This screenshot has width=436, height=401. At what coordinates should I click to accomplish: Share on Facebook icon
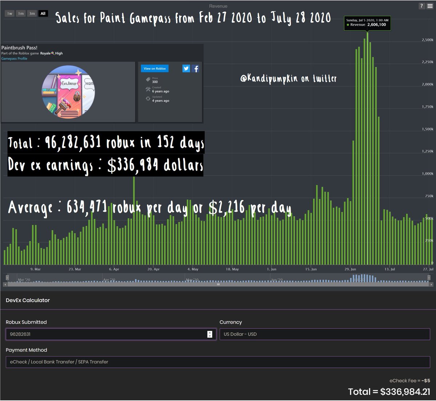(x=195, y=68)
